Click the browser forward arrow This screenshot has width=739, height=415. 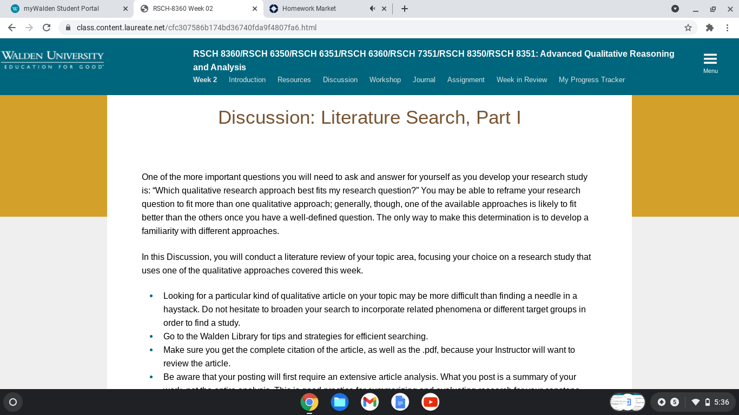point(29,28)
